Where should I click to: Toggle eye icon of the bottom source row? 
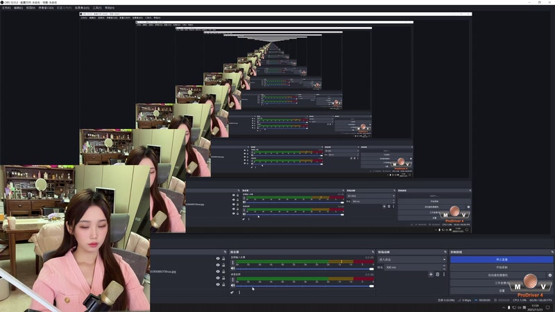(x=218, y=284)
